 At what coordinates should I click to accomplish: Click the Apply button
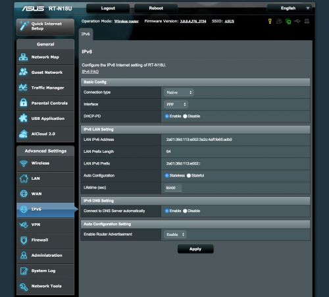[x=195, y=249]
